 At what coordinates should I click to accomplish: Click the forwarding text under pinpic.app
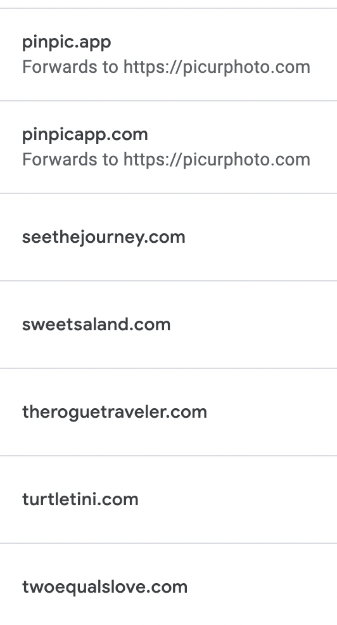point(166,67)
